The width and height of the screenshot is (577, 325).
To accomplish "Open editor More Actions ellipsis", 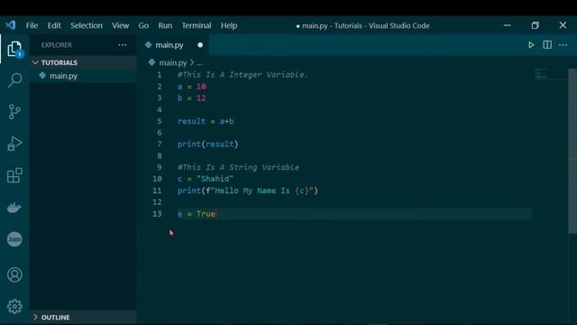I will pyautogui.click(x=563, y=45).
